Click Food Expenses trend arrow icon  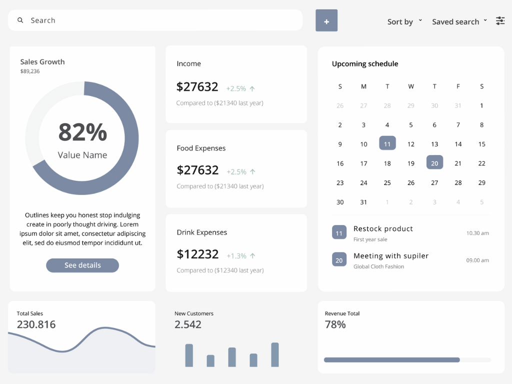(252, 172)
